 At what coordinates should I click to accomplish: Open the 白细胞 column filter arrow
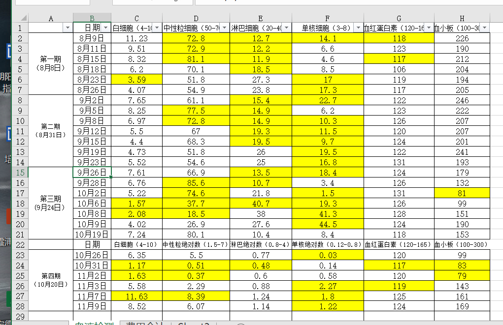[x=157, y=28]
